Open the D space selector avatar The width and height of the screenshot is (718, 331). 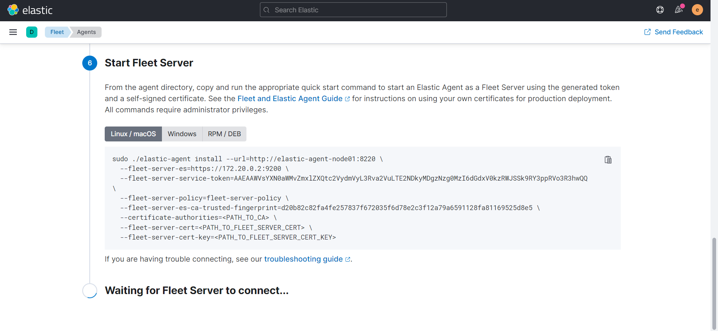tap(32, 32)
